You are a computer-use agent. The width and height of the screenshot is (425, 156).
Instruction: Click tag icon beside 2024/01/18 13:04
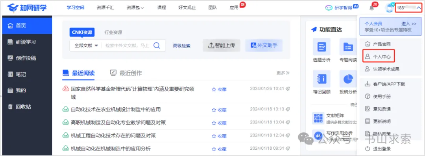coord(288,122)
